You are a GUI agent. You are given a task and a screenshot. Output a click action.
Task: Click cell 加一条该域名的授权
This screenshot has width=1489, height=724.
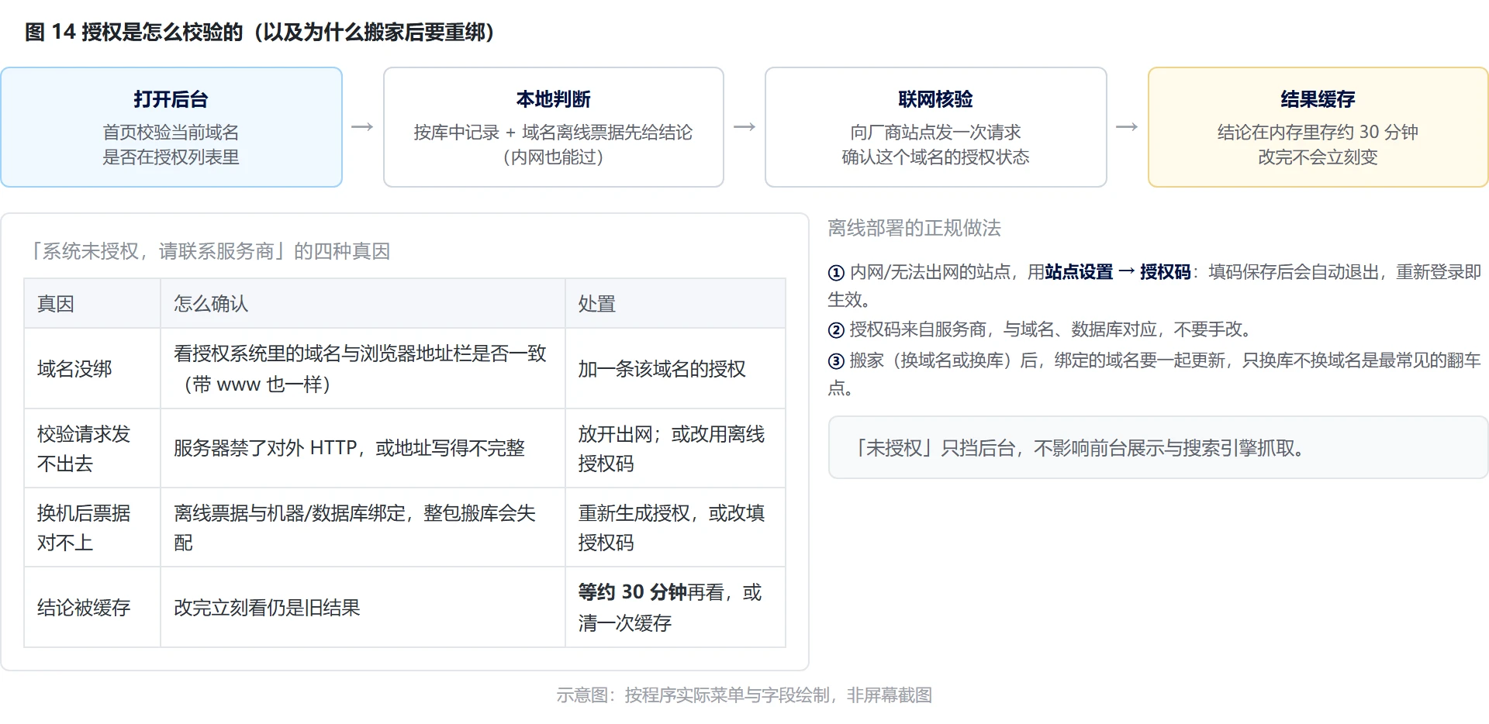click(675, 369)
